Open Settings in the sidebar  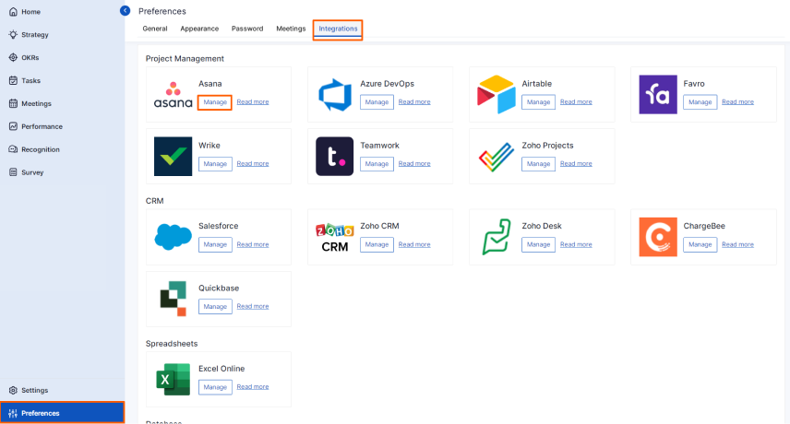35,390
